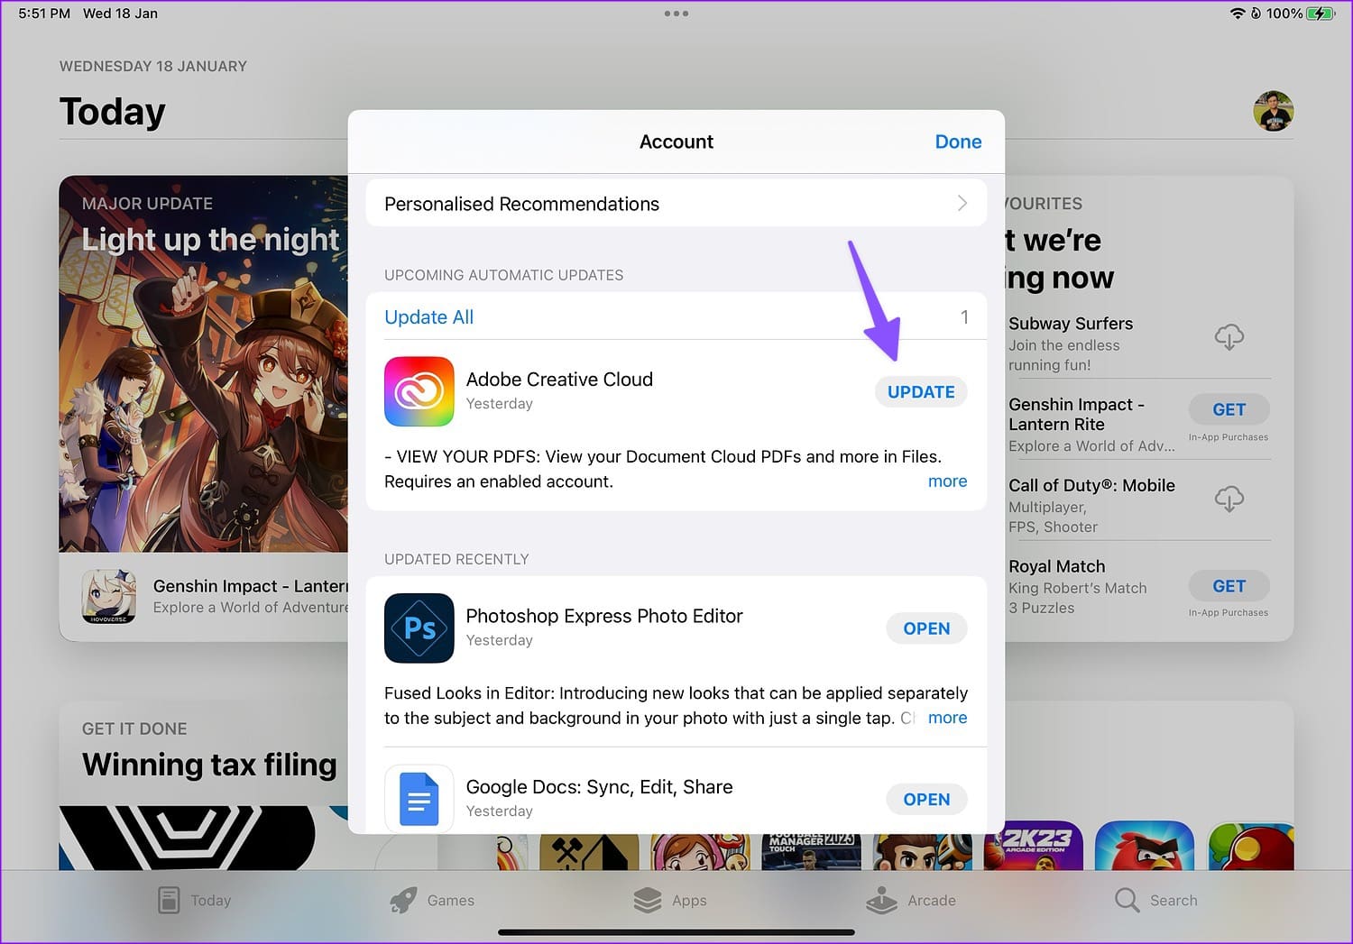The height and width of the screenshot is (944, 1353).
Task: Tap the Wi-Fi status icon
Action: 1238,14
